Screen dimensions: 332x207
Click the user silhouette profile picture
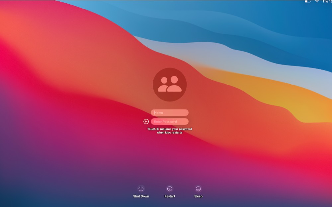click(x=170, y=84)
